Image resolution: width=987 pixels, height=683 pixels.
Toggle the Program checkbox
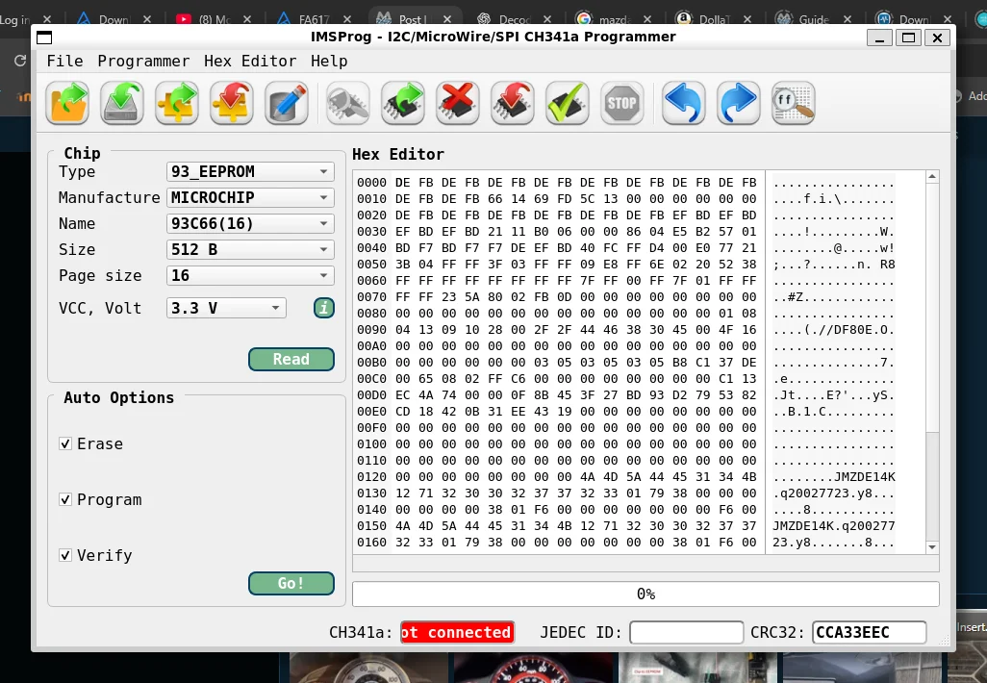[65, 500]
